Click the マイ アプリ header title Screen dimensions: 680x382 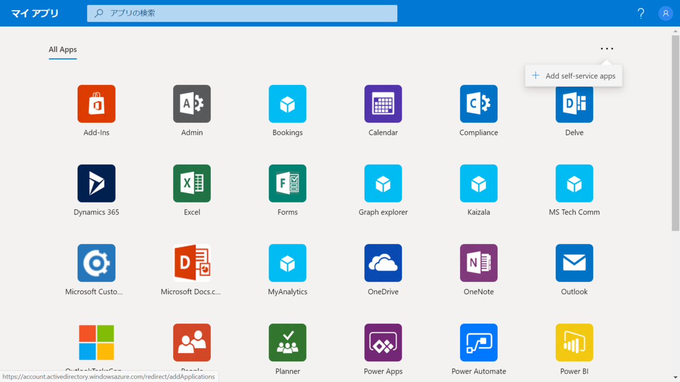click(35, 13)
